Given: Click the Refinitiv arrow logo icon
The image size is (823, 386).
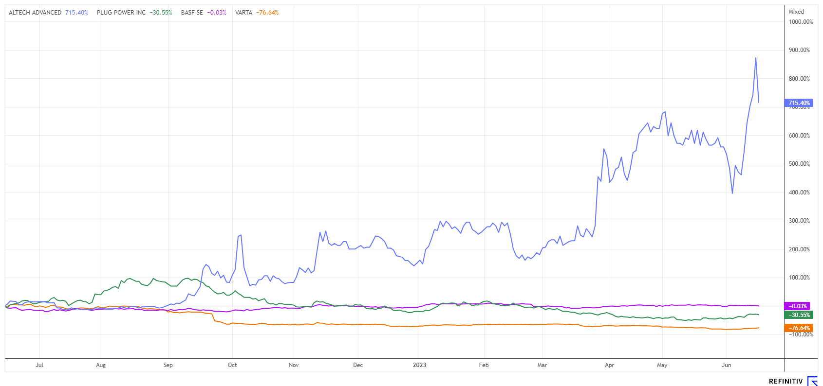Looking at the screenshot, I should 812,381.
